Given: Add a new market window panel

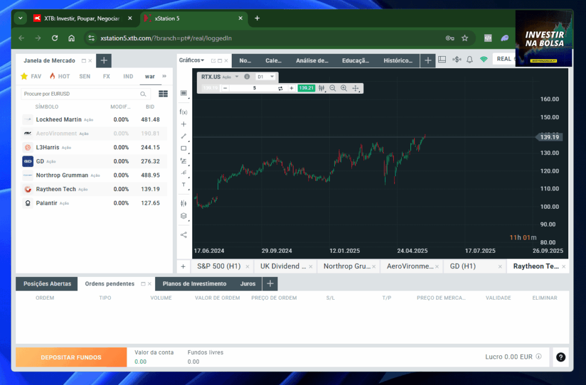Looking at the screenshot, I should (104, 61).
